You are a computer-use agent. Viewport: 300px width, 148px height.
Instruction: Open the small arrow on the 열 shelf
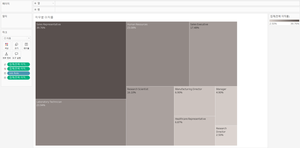tap(53, 4)
